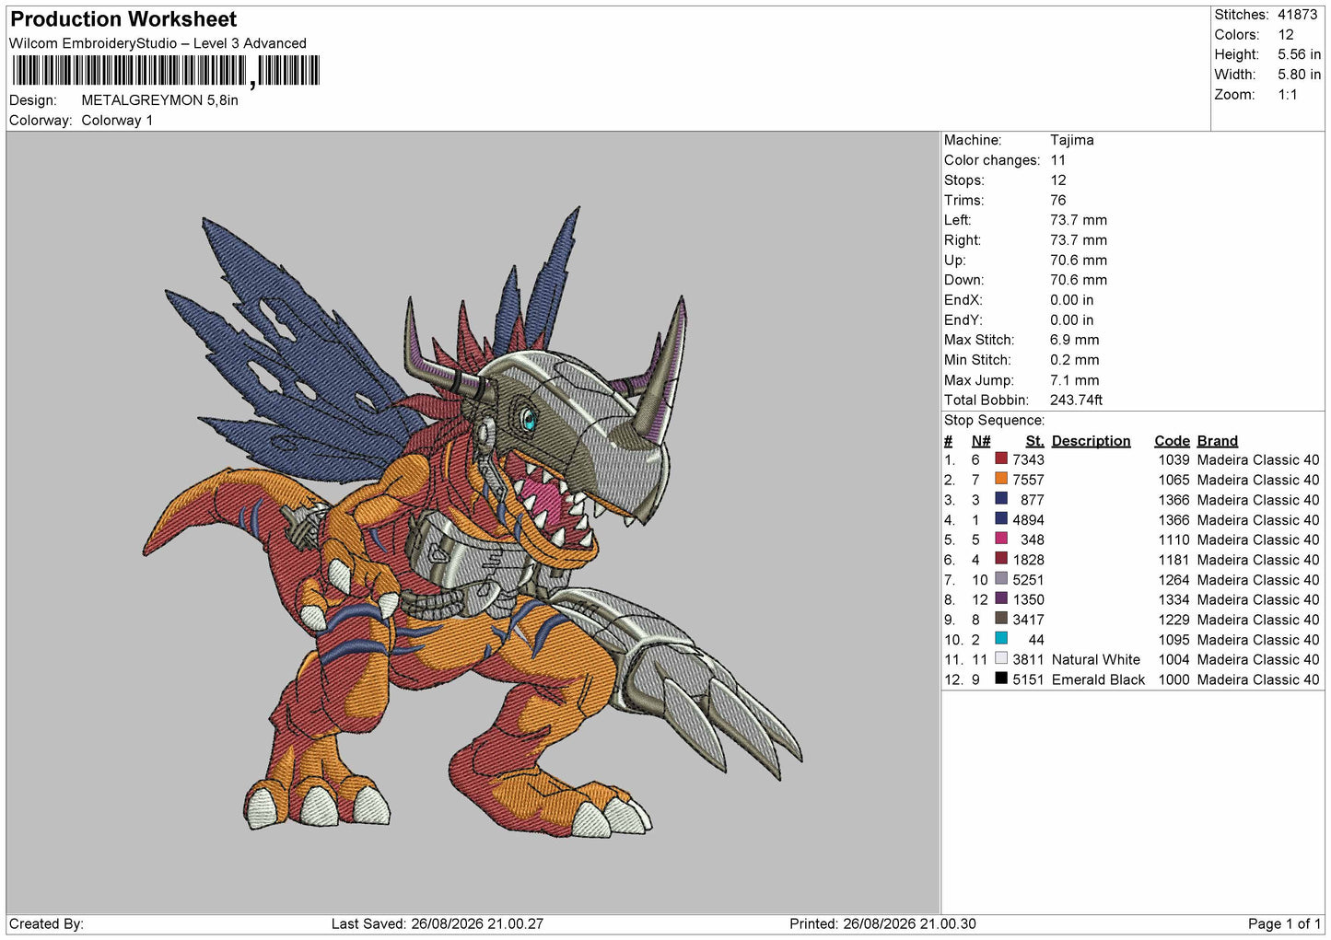Click the stitches count '41873'
This screenshot has height=940, width=1331.
pyautogui.click(x=1297, y=15)
